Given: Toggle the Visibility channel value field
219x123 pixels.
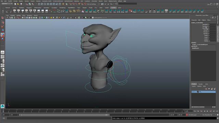Looking at the screenshot, I should point(212,41).
